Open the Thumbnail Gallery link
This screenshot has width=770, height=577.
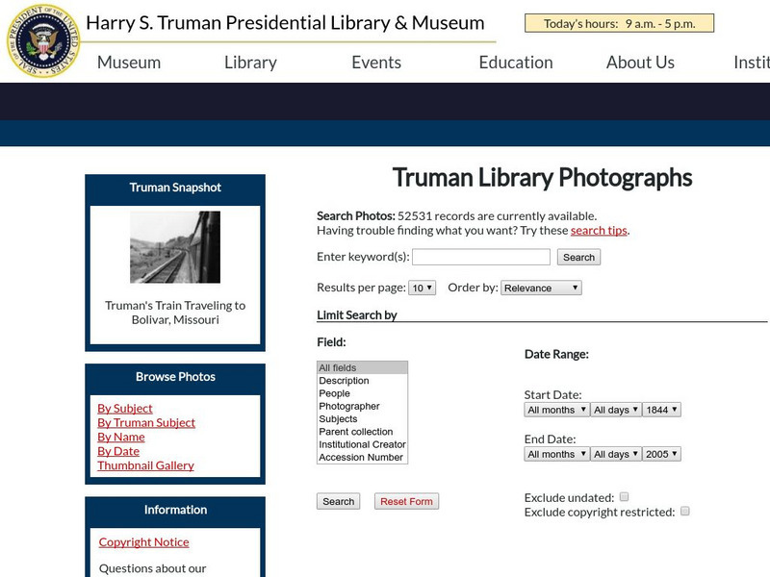[x=146, y=465]
